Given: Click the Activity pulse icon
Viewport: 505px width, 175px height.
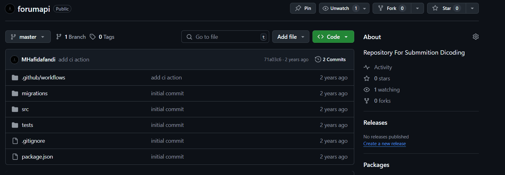Looking at the screenshot, I should click(367, 67).
